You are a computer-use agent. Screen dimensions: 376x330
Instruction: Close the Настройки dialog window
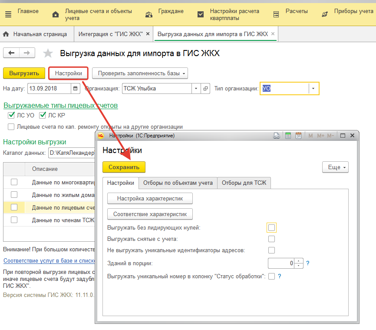coord(352,136)
